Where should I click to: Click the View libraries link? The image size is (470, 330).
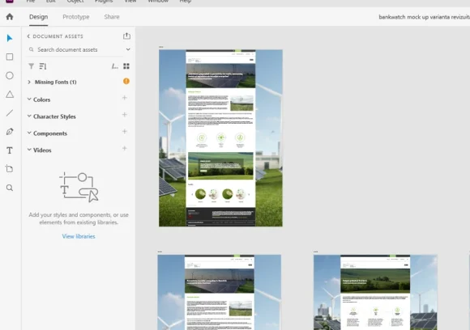(x=79, y=236)
